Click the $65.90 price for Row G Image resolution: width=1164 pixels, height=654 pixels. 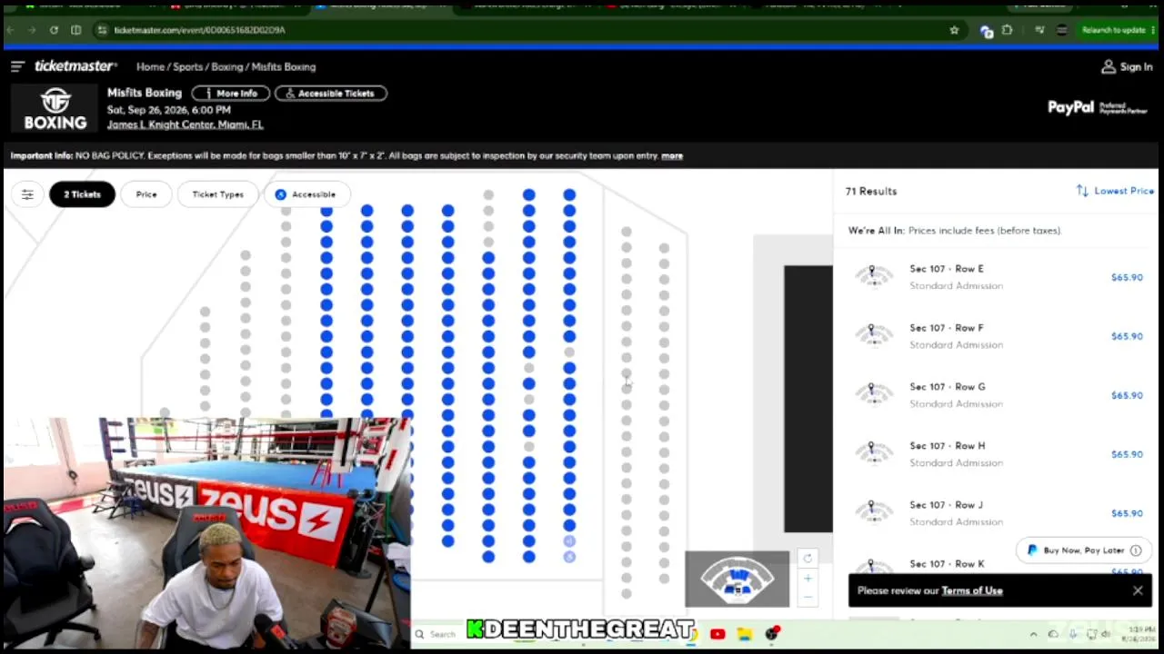[1127, 395]
